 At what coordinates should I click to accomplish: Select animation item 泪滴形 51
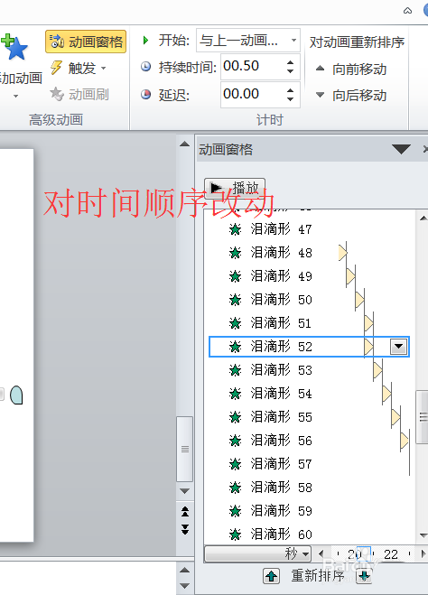click(x=309, y=323)
